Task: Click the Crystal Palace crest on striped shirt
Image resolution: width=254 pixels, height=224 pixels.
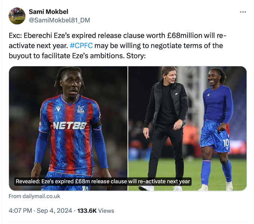Action: 80,109
